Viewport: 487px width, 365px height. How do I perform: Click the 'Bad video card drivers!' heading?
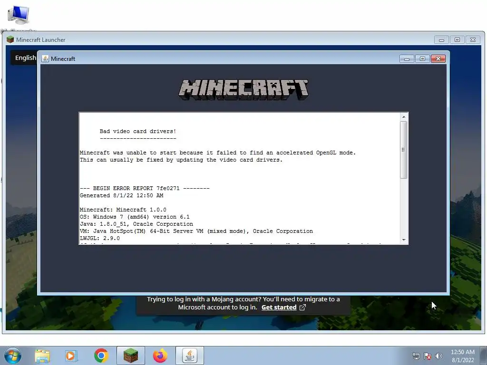[138, 131]
